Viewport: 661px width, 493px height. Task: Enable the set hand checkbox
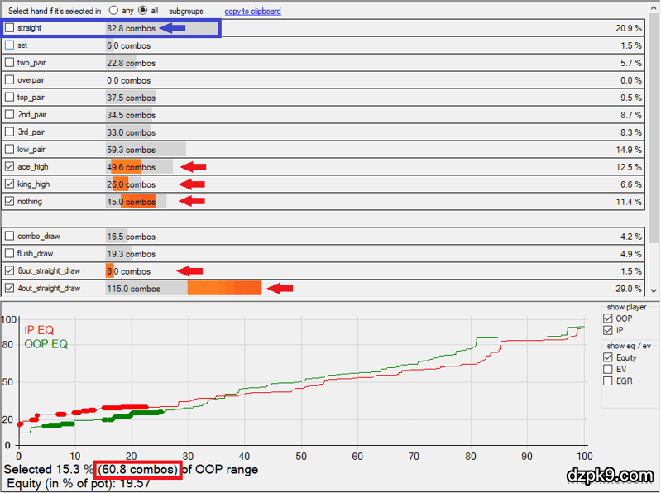point(10,45)
